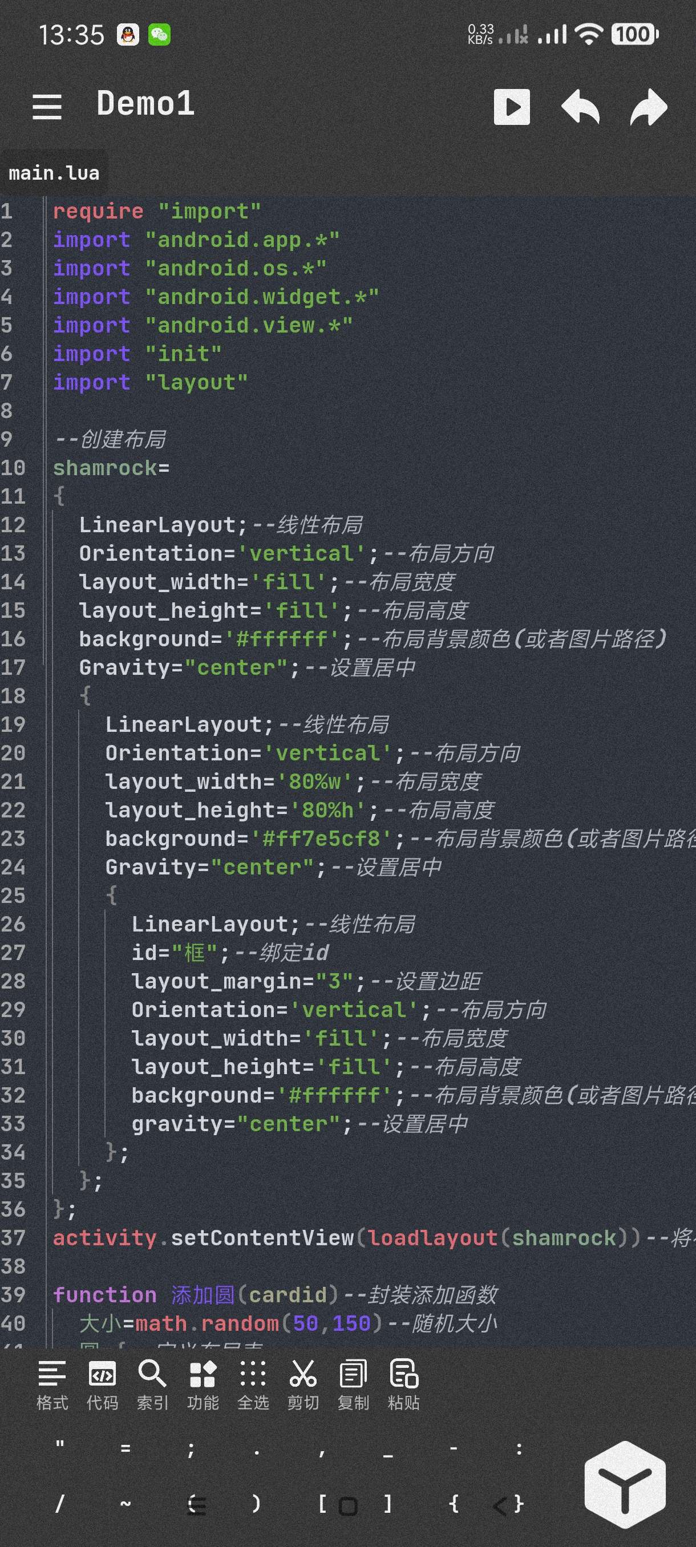The width and height of the screenshot is (696, 1547).
Task: Open the 功能 functions panel
Action: coord(203,1386)
